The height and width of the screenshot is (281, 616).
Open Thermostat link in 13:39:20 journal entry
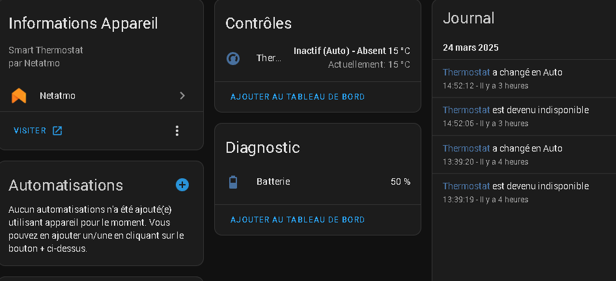[466, 148]
